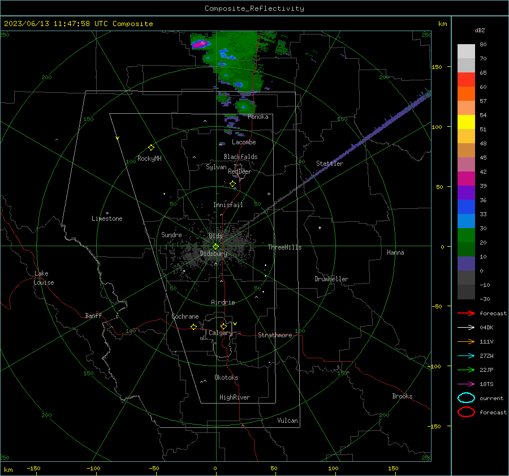The image size is (509, 476).
Task: Select the Sylvan label
Action: point(216,167)
